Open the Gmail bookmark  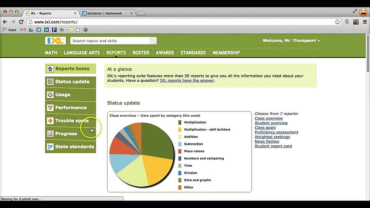[23, 30]
